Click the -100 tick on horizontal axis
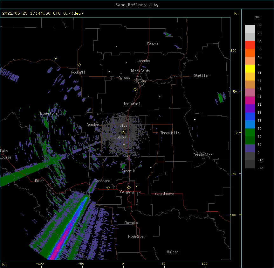 click(40, 264)
